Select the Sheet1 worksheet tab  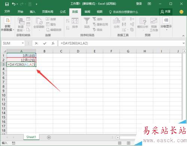click(x=31, y=137)
